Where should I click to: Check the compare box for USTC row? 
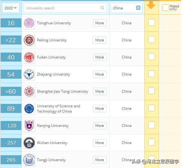click(151, 108)
